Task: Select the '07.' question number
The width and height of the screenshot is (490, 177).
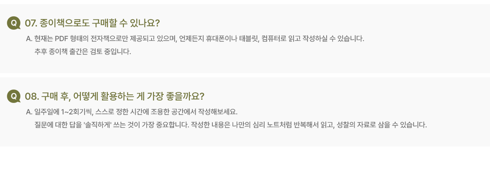Action: (31, 23)
